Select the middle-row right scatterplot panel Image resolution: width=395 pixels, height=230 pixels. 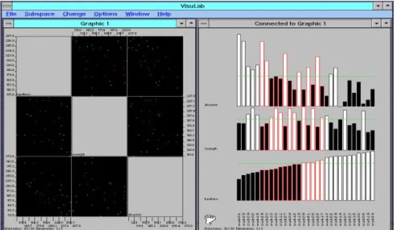[x=155, y=126]
